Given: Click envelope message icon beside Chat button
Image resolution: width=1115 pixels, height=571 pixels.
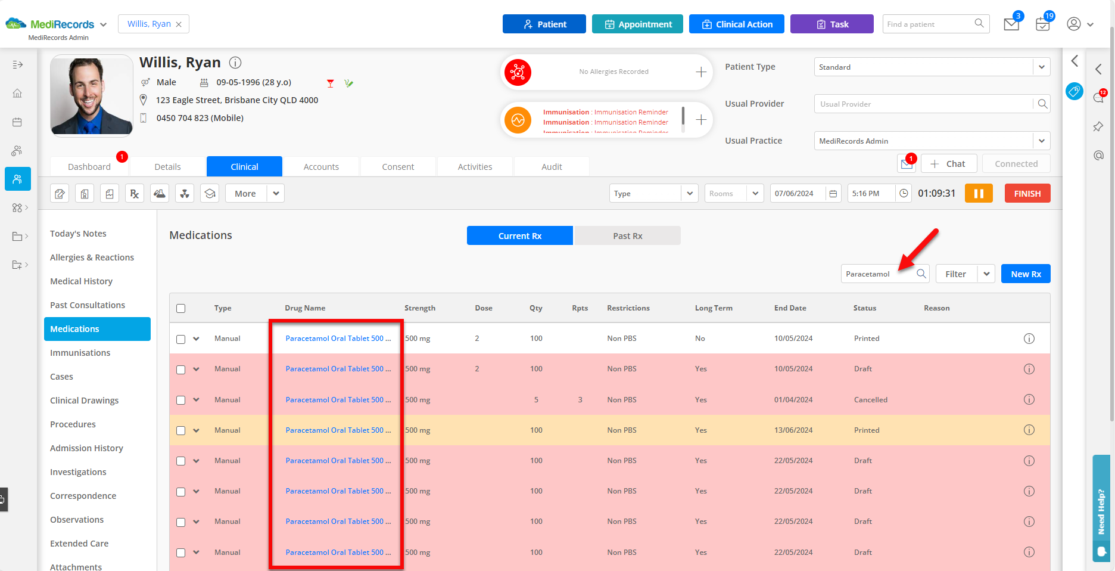Looking at the screenshot, I should point(907,163).
